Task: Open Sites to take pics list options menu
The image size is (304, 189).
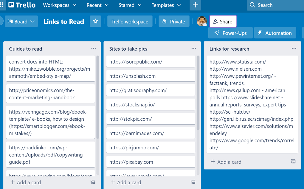Action: 194,49
